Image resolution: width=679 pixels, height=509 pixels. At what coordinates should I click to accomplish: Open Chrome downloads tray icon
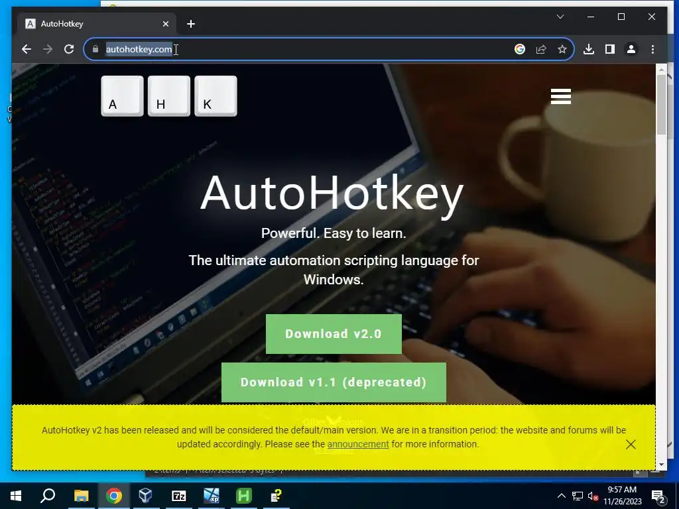589,49
